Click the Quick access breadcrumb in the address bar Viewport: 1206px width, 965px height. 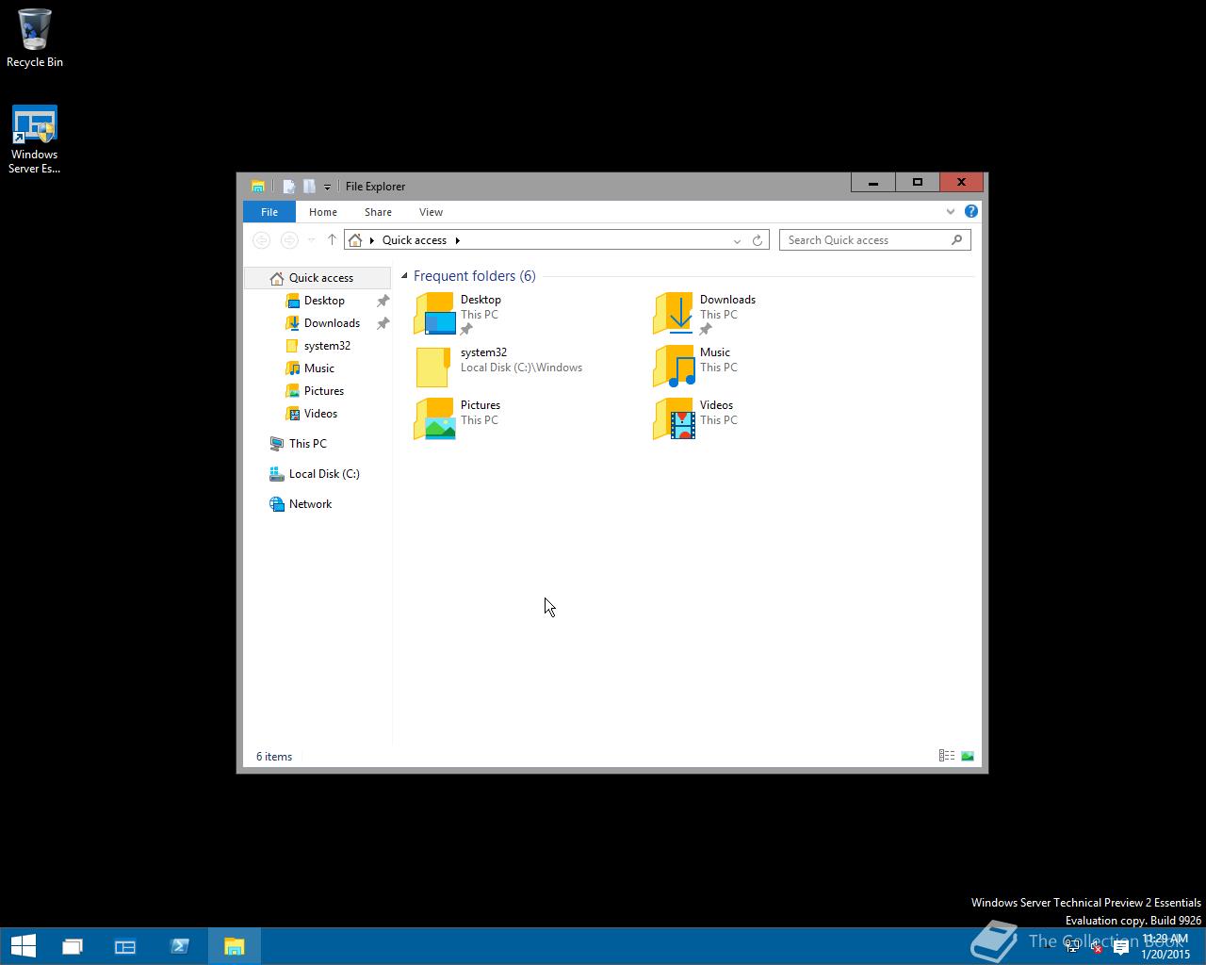pos(415,240)
